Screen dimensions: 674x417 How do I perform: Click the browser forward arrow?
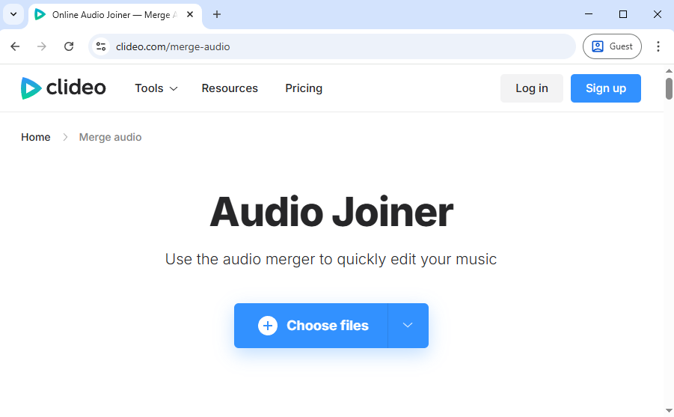point(42,46)
